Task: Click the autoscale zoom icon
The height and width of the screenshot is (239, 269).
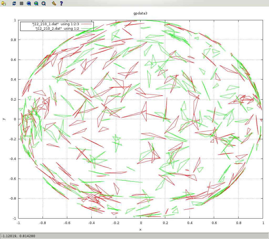Action: coord(44,3)
